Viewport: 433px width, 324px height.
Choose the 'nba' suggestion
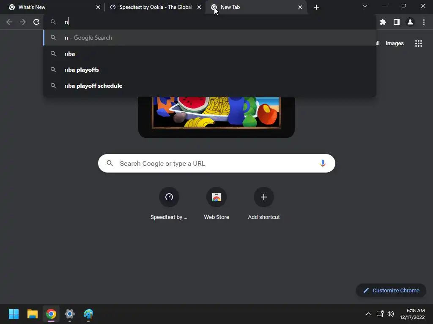[210, 54]
